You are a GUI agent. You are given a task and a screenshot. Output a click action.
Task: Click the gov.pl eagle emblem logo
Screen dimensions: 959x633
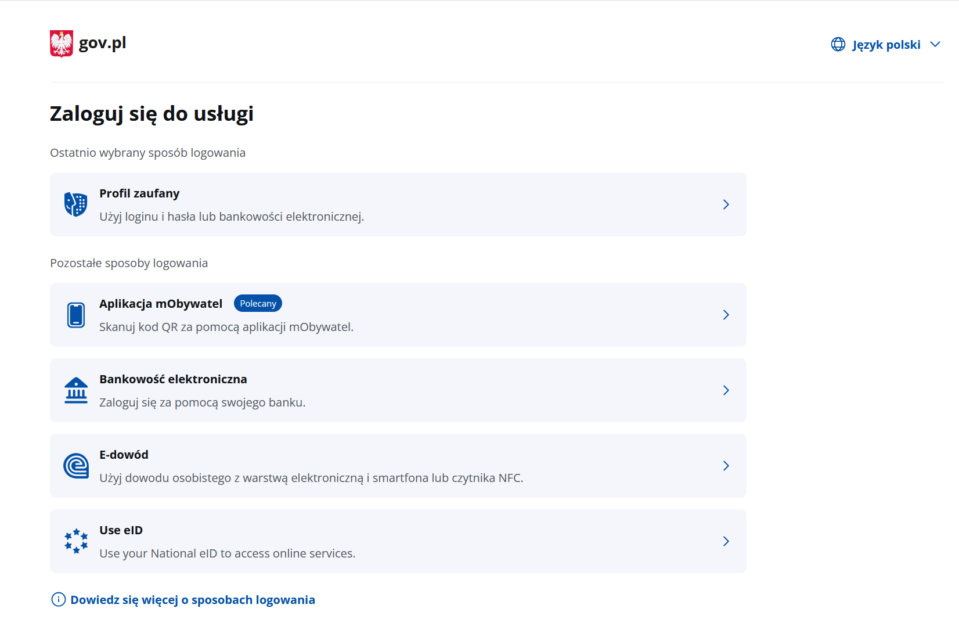tap(62, 44)
